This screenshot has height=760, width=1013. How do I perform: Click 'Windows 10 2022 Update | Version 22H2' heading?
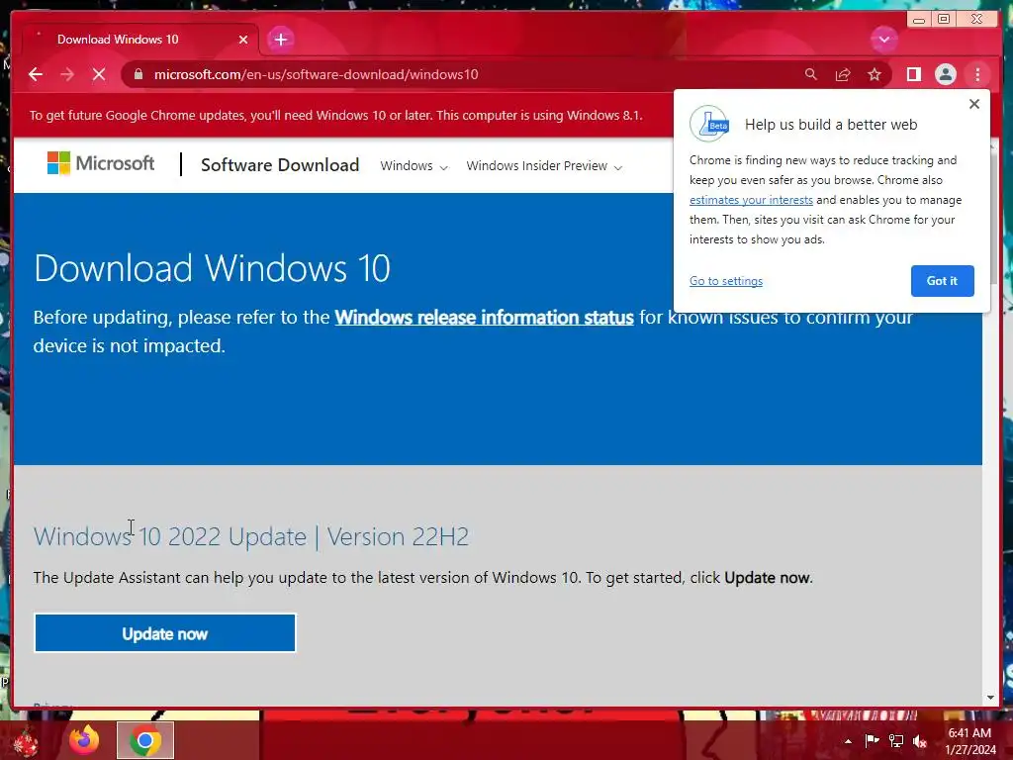251,537
